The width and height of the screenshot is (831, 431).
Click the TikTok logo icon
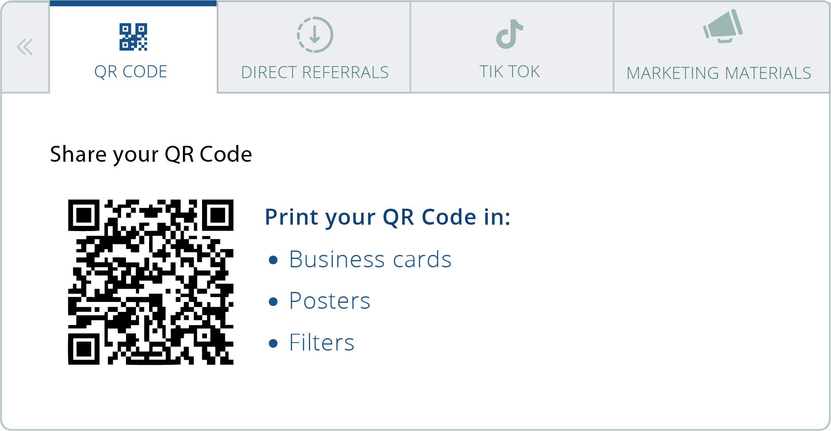point(510,34)
